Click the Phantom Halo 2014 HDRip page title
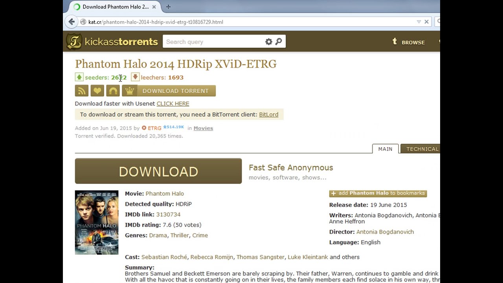The width and height of the screenshot is (503, 283). coord(176,64)
